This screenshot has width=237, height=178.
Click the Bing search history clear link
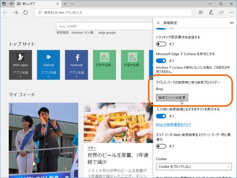173,125
